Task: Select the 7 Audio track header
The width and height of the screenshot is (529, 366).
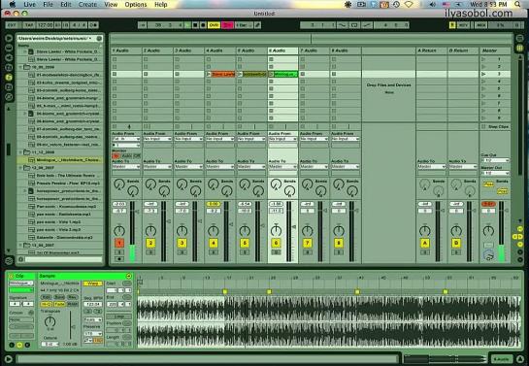Action: click(x=314, y=50)
